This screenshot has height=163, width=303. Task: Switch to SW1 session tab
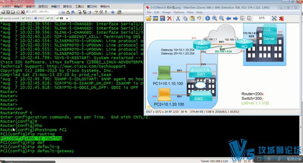click(x=27, y=18)
